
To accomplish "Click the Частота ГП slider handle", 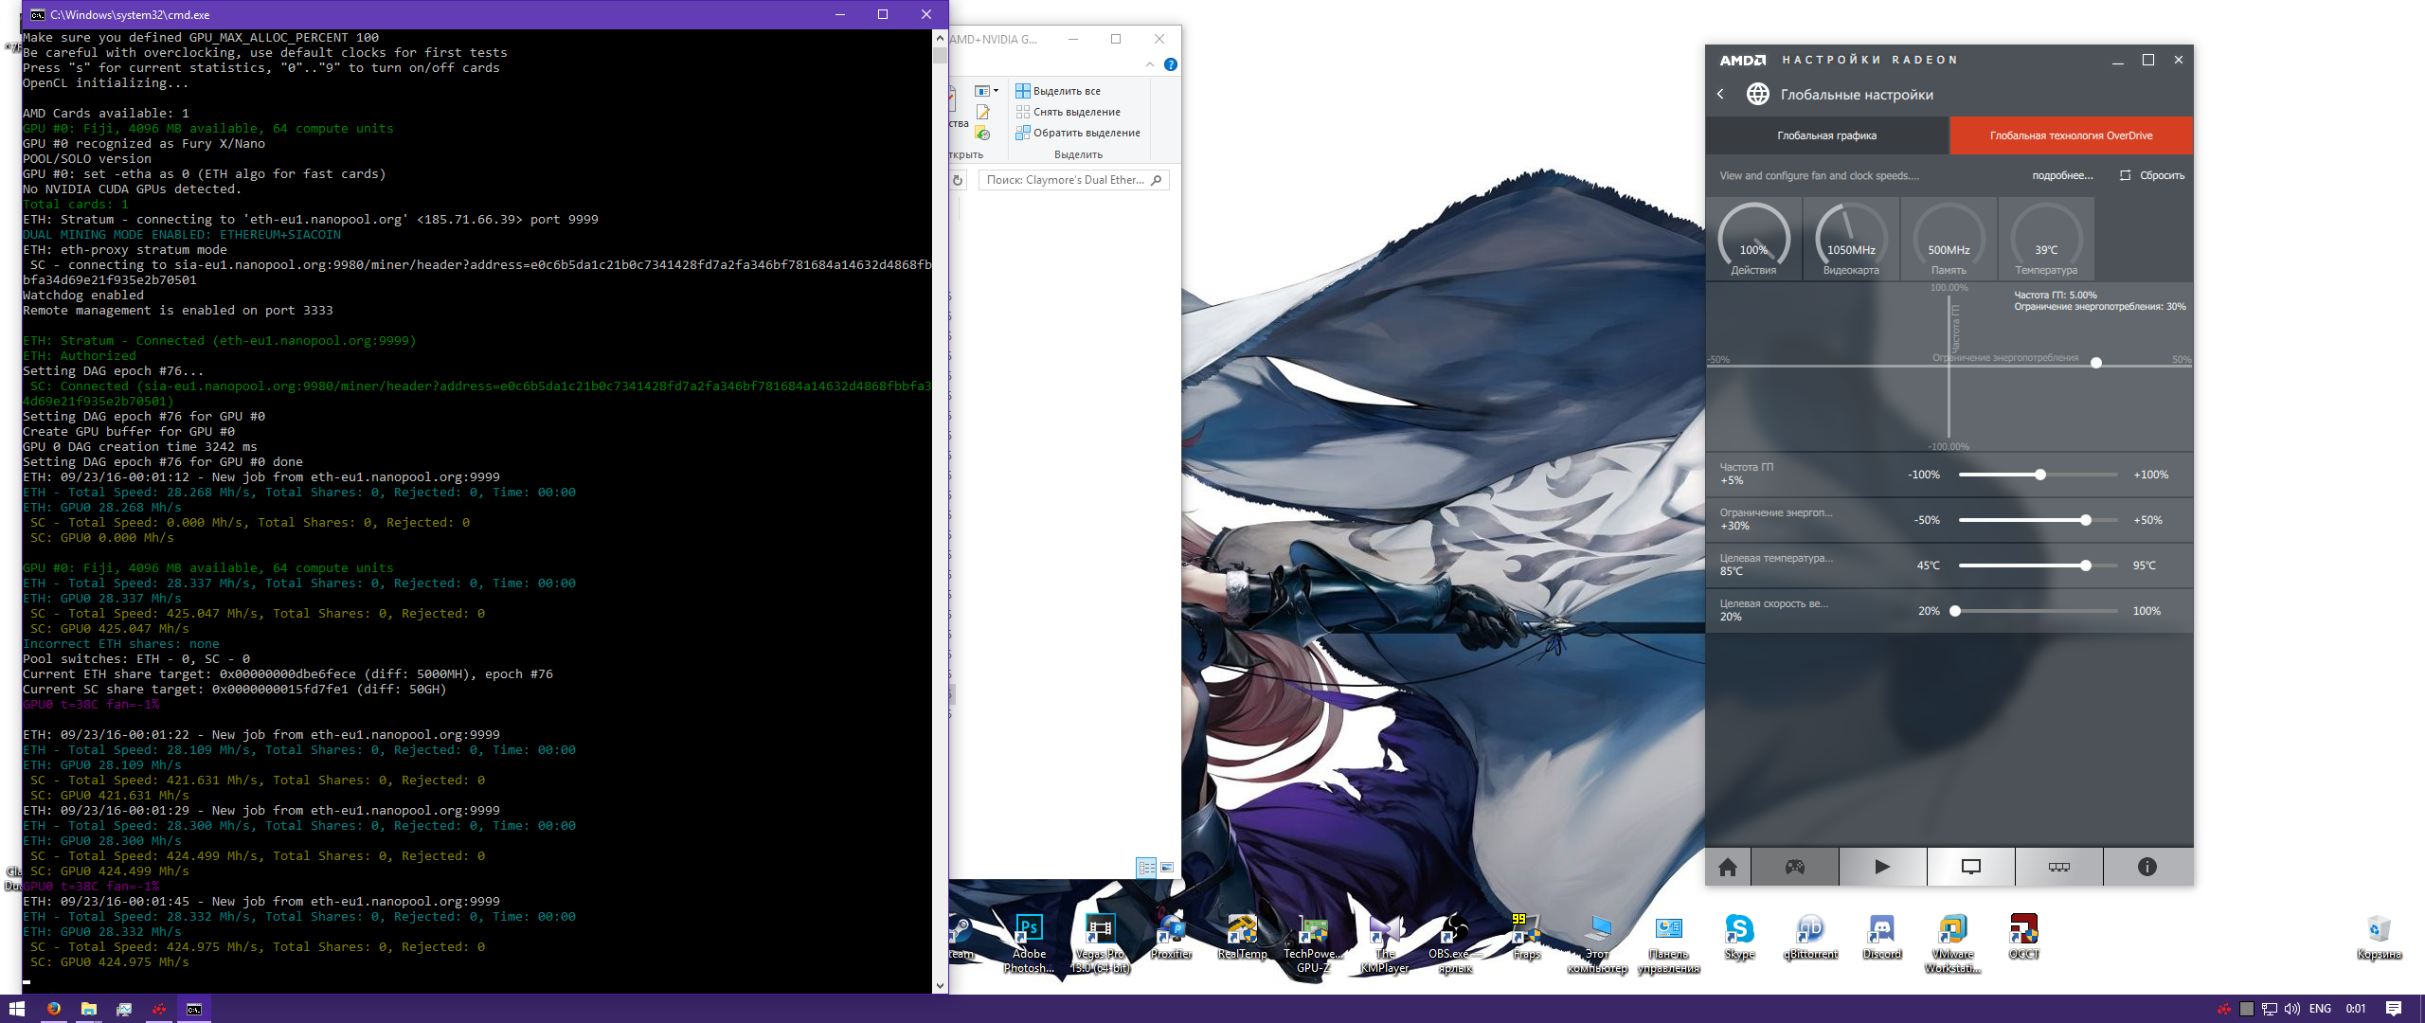I will point(2040,475).
